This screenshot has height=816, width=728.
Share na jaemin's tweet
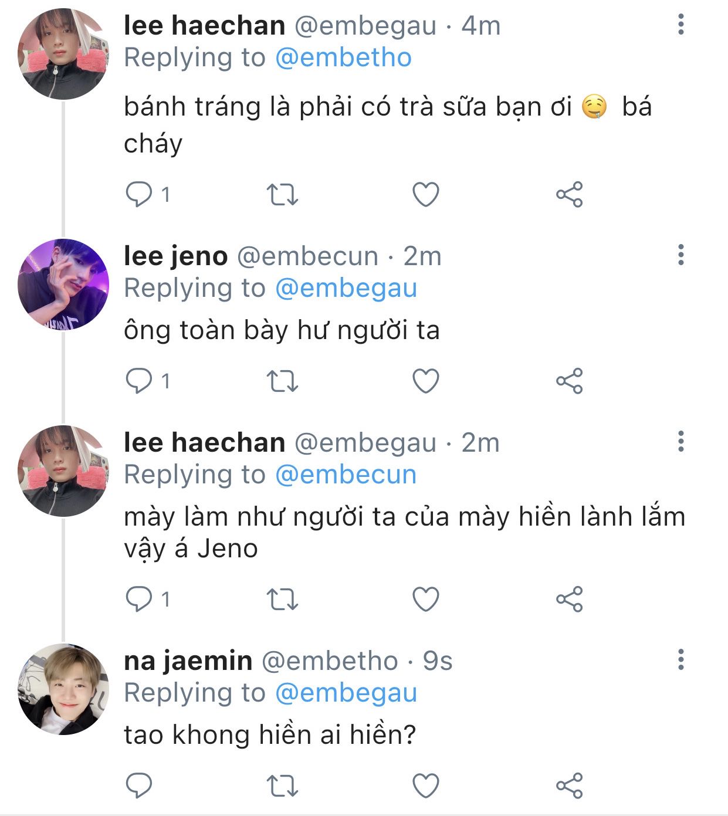coord(569,785)
